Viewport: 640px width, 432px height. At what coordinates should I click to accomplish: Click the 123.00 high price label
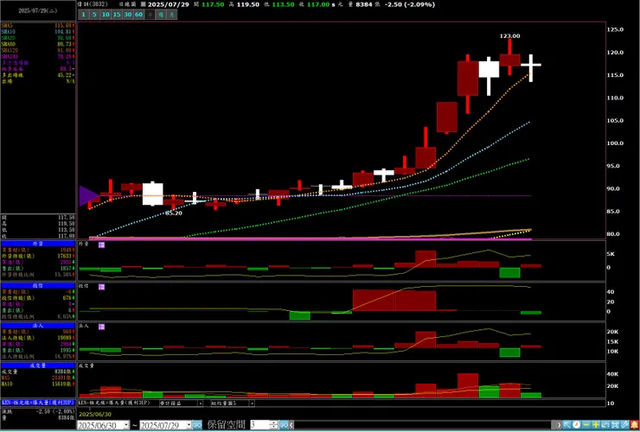pyautogui.click(x=509, y=36)
